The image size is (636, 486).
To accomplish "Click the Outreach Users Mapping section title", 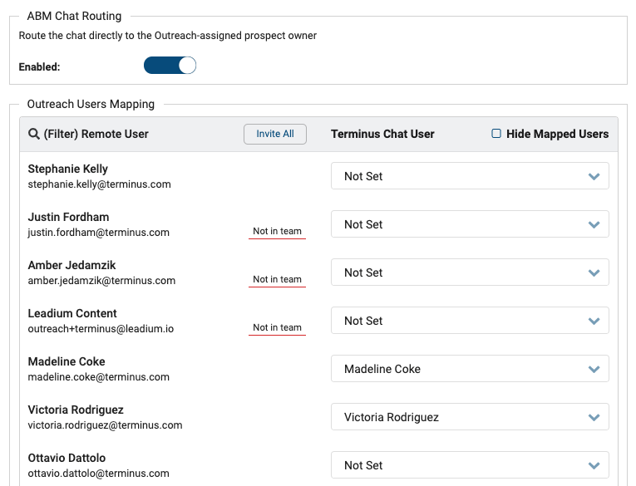I will (91, 104).
